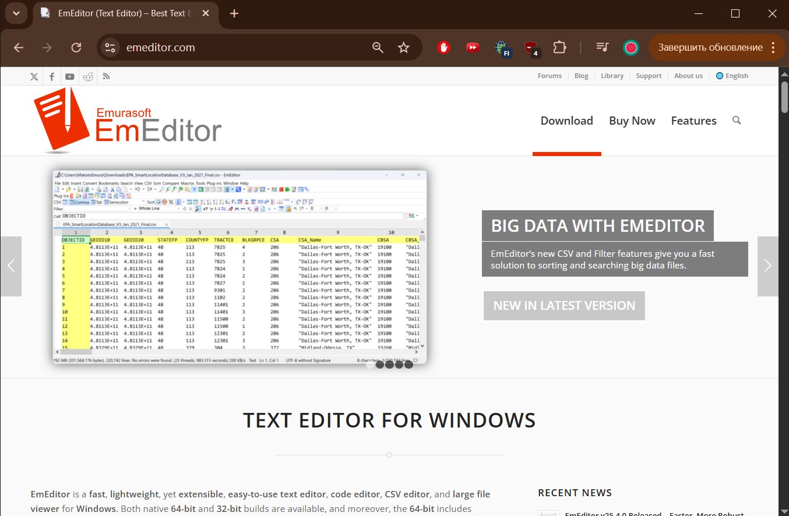Open the Features menu item

point(694,121)
